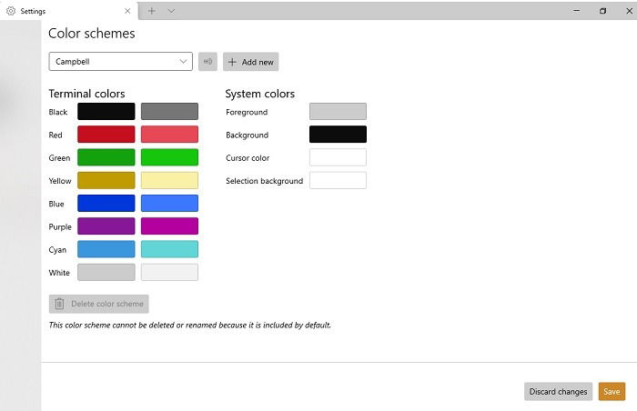Open the bright Yellow color swatch
Screen dimensions: 637x411
[169, 180]
